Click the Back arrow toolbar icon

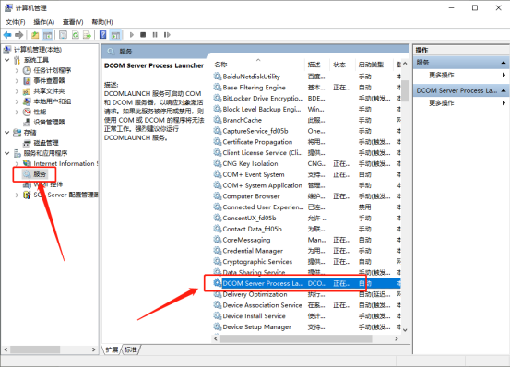click(7, 35)
